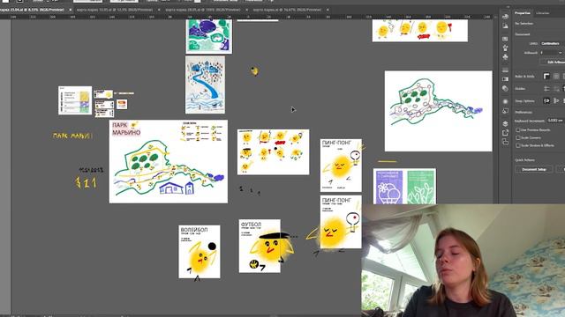Viewport: 565px width, 317px height.
Task: Open the Symbols panel dock icon
Action: [x=505, y=56]
